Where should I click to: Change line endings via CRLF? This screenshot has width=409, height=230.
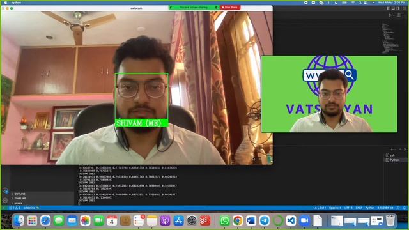click(359, 208)
